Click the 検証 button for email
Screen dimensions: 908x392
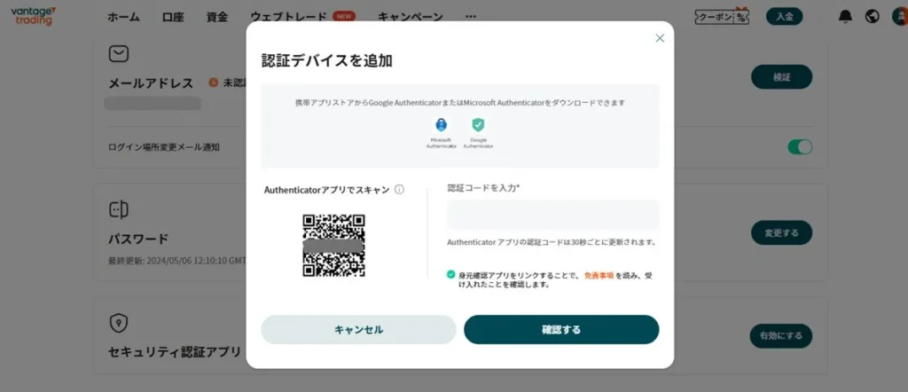pyautogui.click(x=782, y=77)
